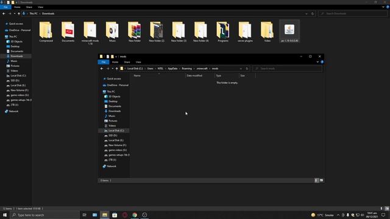The height and width of the screenshot is (219, 390).
Task: Expand the ribbon in mods window
Action: click(x=317, y=62)
